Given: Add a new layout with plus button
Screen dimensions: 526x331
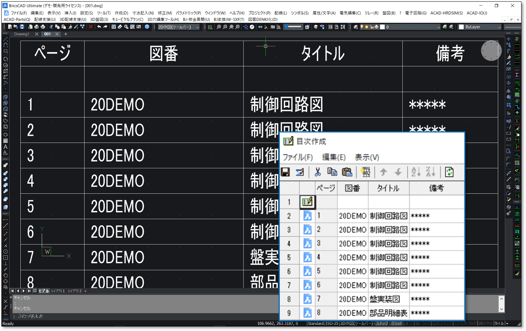Looking at the screenshot, I should [x=86, y=291].
